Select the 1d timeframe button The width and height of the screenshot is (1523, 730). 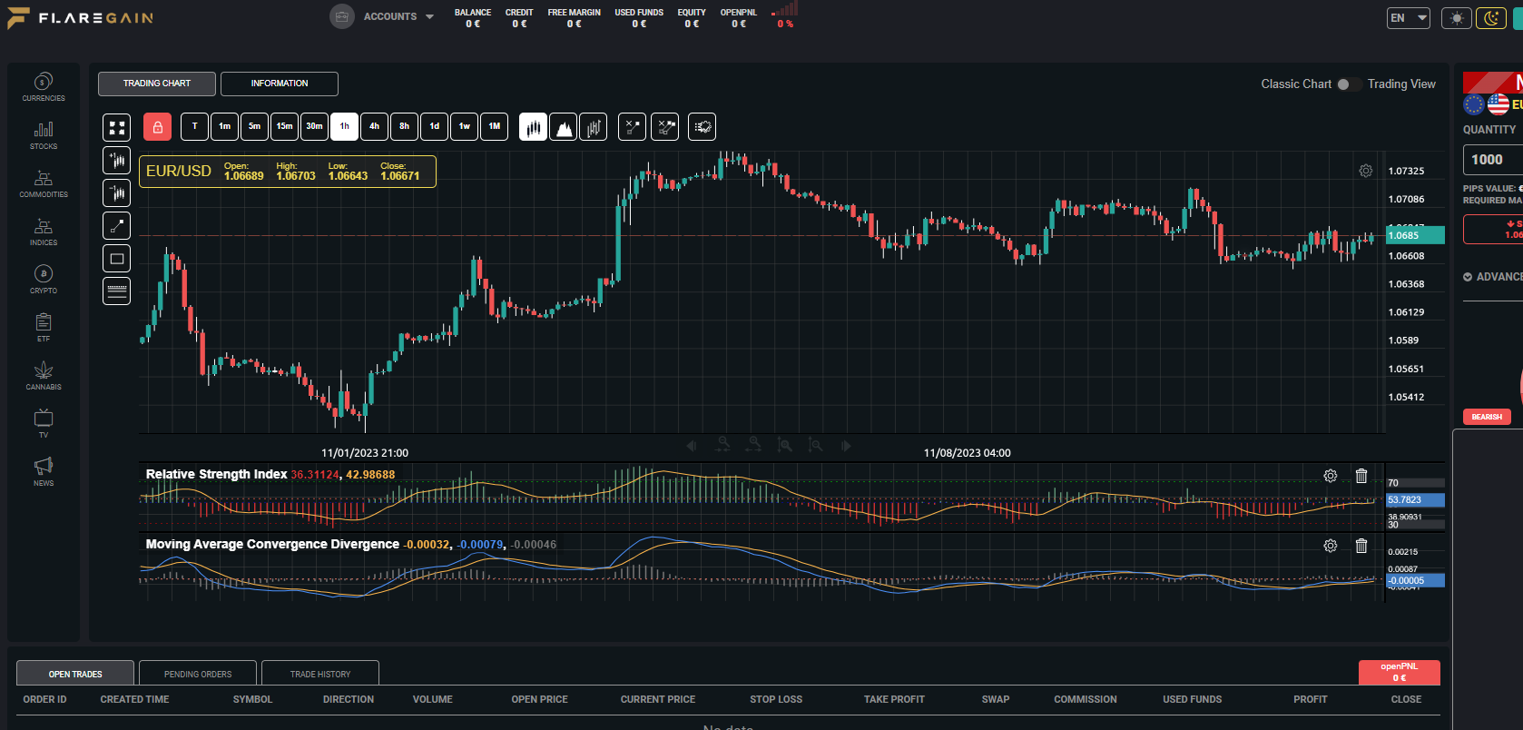click(434, 127)
